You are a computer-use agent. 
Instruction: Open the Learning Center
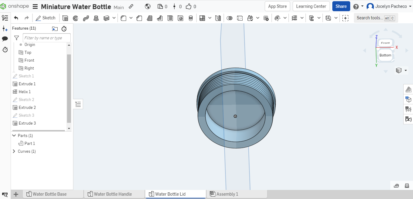coord(311,6)
